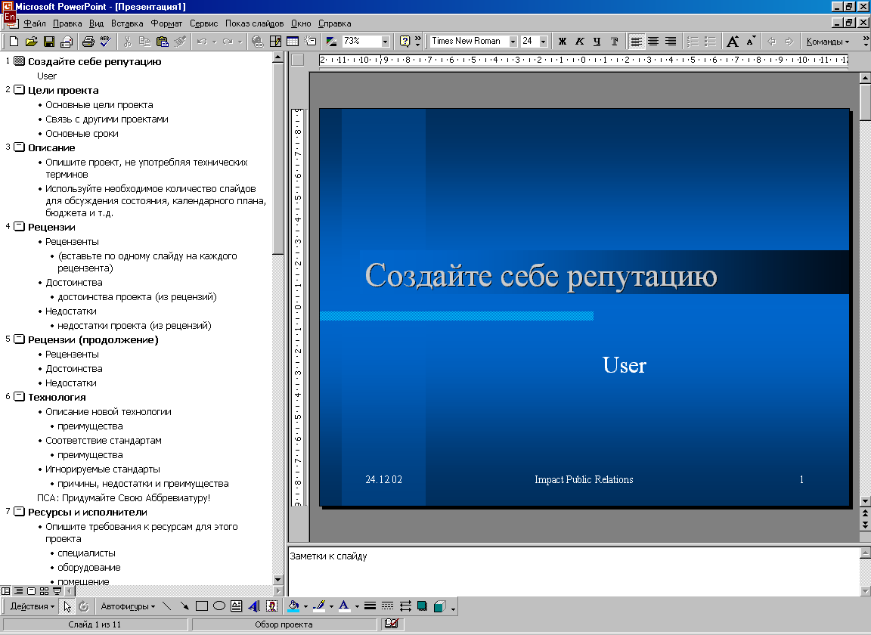Image resolution: width=871 pixels, height=635 pixels.
Task: Open the Shadow settings icon
Action: (422, 606)
